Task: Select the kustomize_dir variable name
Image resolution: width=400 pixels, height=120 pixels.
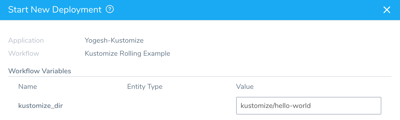Action: tap(40, 106)
